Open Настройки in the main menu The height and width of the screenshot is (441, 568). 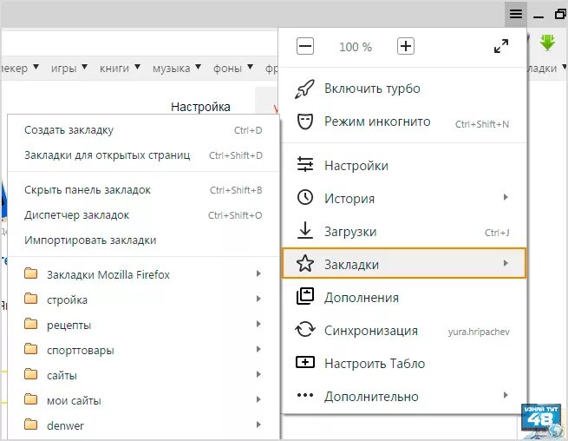coord(403,165)
